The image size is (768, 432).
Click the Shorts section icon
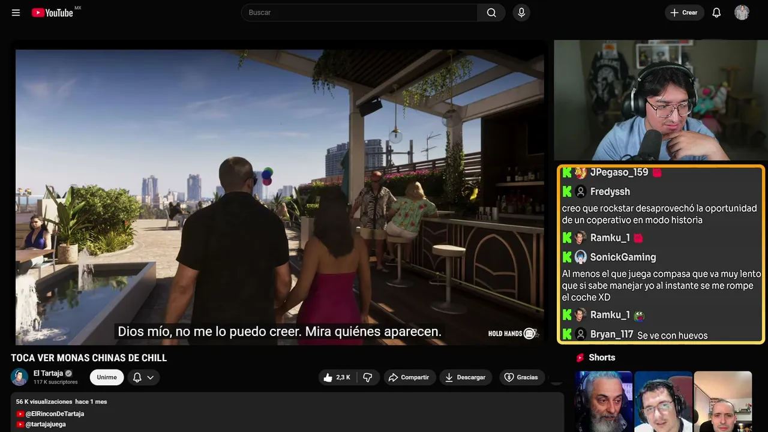(x=580, y=358)
